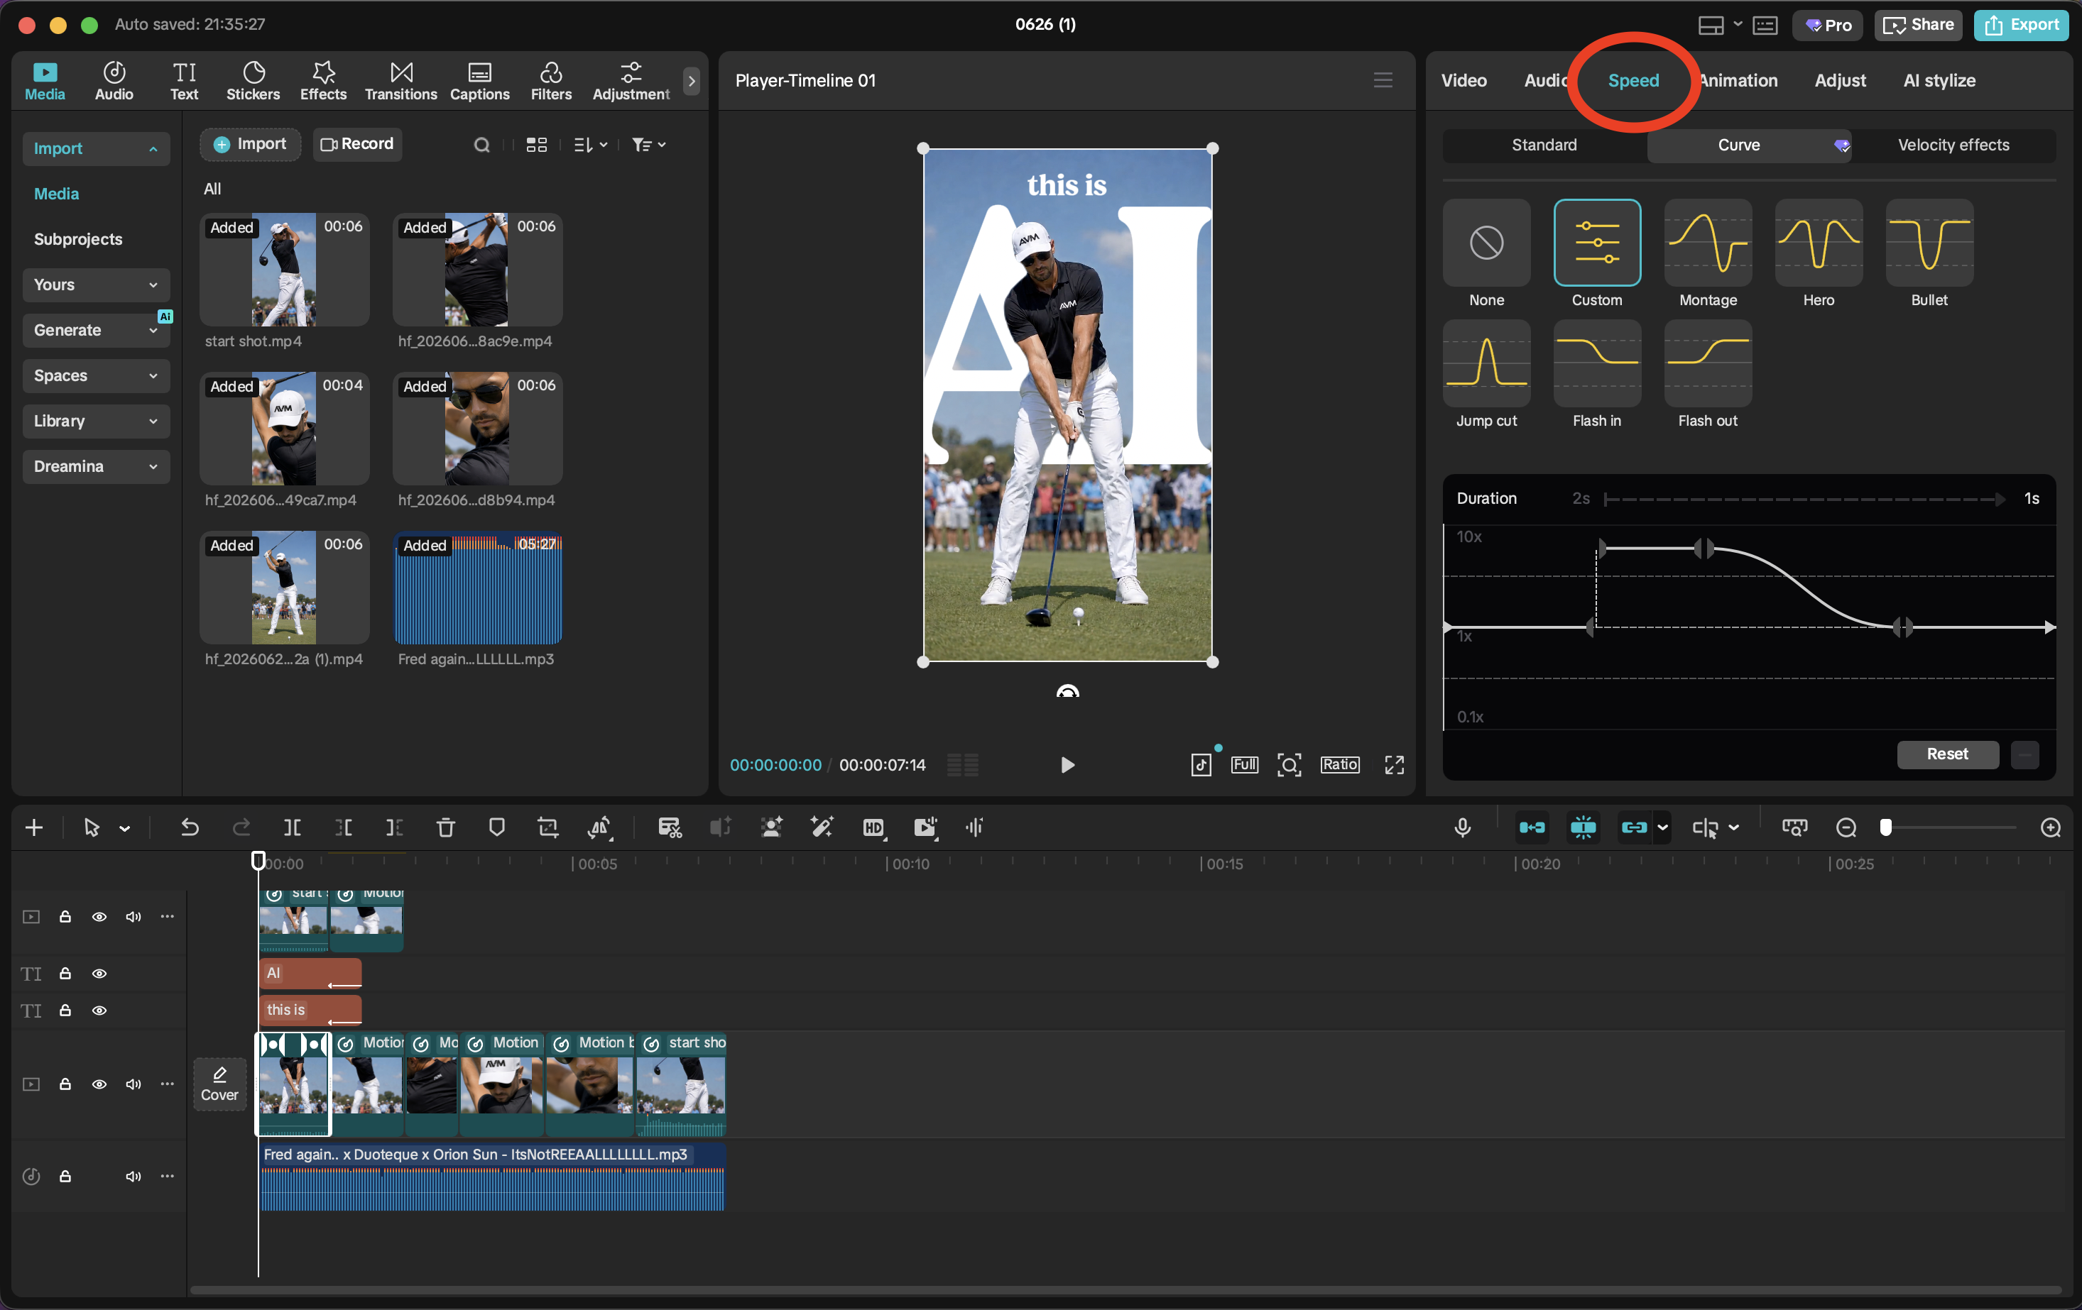Click the Delete trash icon

coord(445,828)
